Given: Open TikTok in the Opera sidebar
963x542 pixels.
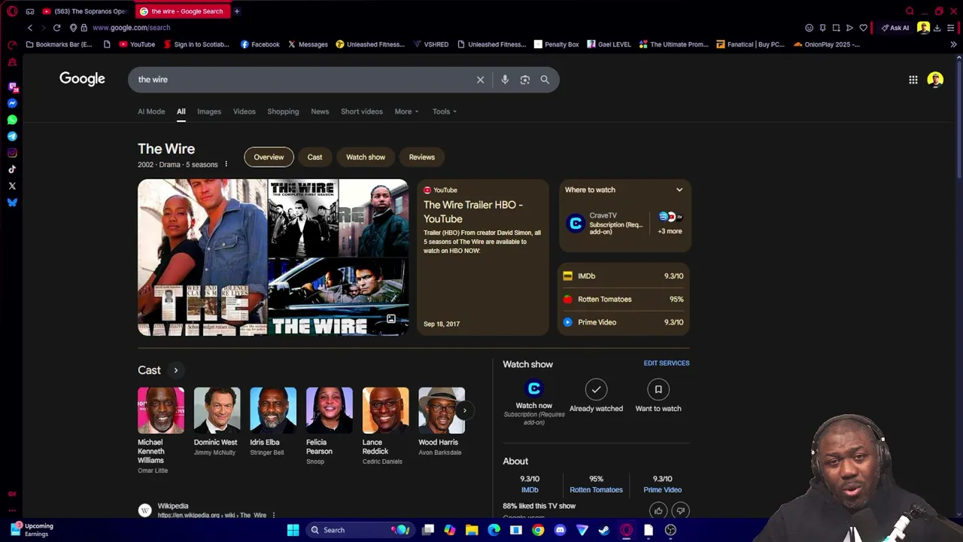Looking at the screenshot, I should [12, 169].
